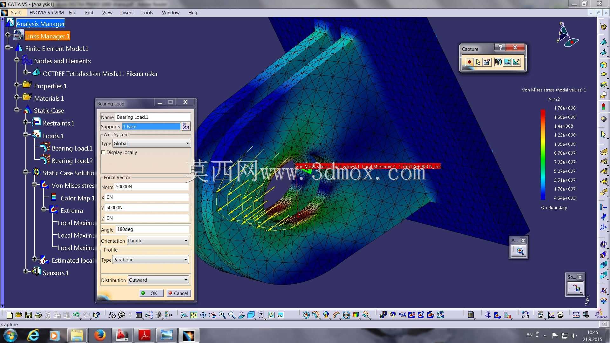The width and height of the screenshot is (610, 343).
Task: Expand the Restraints.1 node
Action: click(x=26, y=122)
